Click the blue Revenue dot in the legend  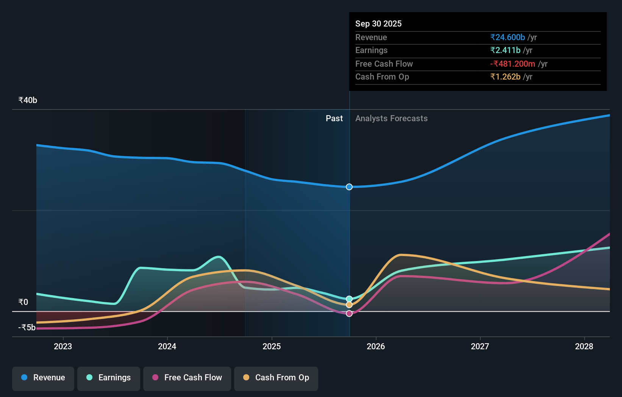tap(25, 378)
